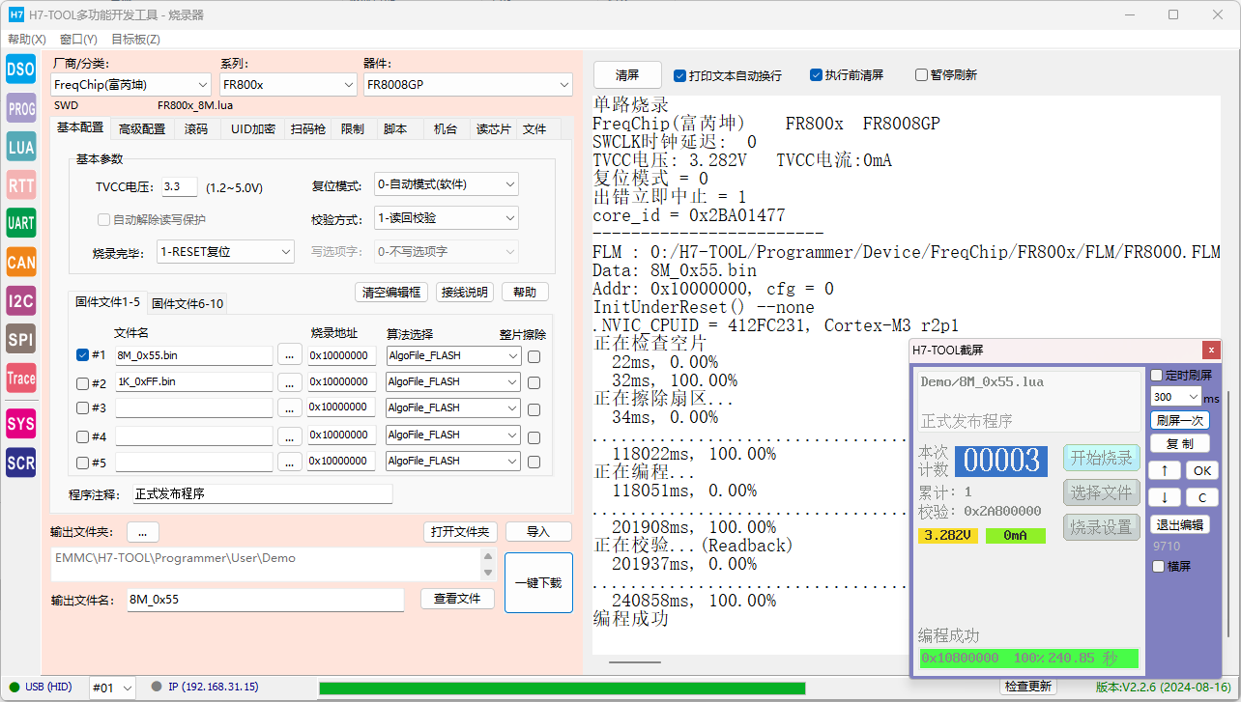Open the 帮助(X) menu
This screenshot has height=702, width=1241.
coord(27,39)
